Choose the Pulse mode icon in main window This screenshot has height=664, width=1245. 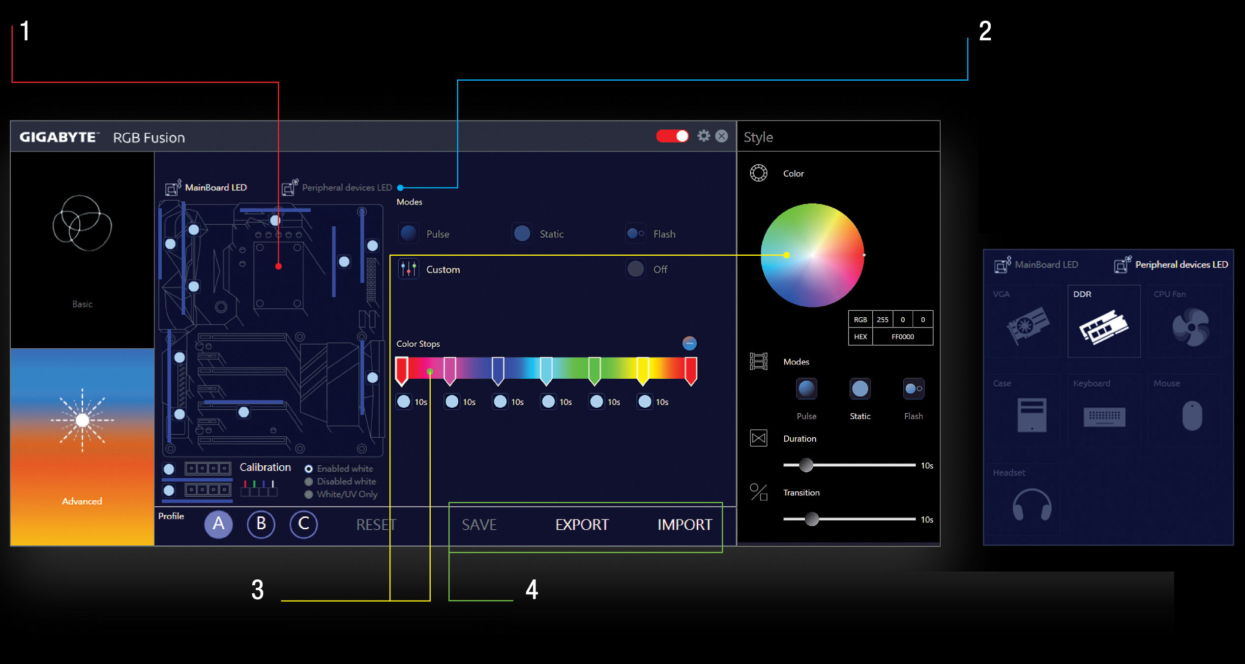(x=409, y=234)
